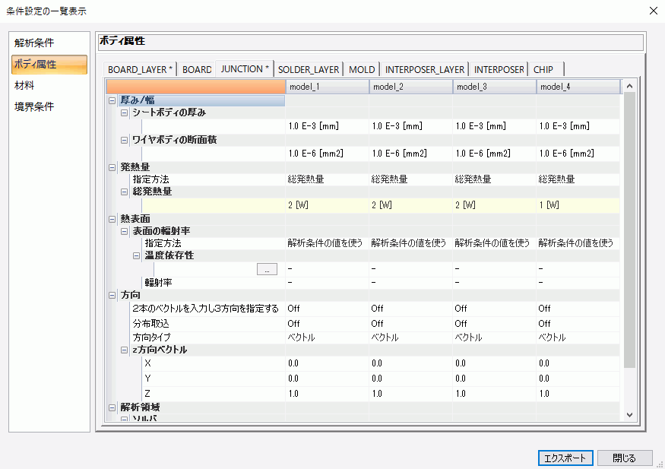Select 材料 in the left list
The image size is (665, 469).
point(24,85)
